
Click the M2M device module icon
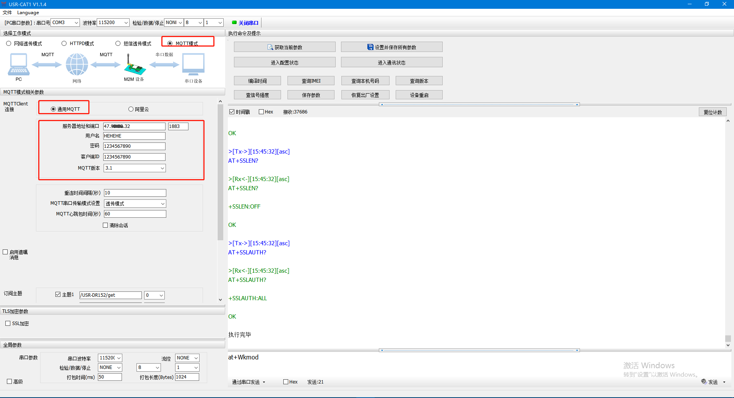tap(134, 65)
